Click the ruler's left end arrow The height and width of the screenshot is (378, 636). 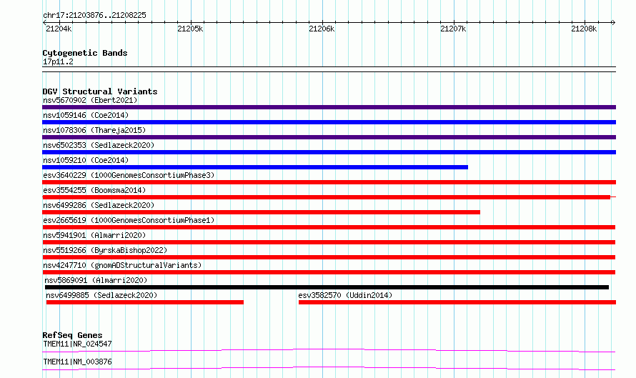[44, 23]
